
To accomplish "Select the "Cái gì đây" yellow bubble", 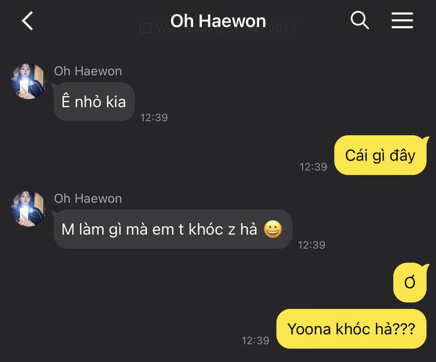I will point(380,155).
